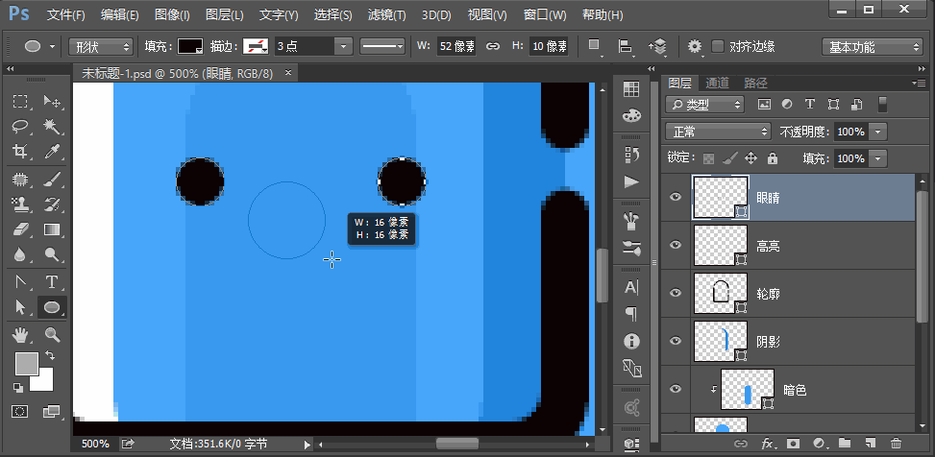Select the Magic Wand tool
935x457 pixels.
pos(52,127)
